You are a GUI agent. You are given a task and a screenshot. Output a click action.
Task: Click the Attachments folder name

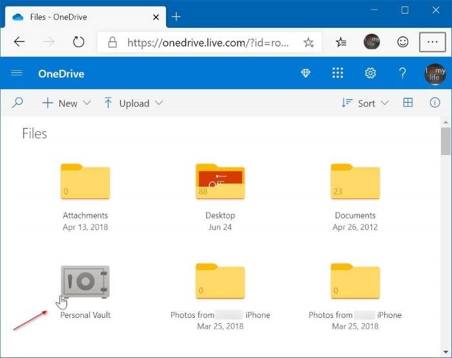[85, 215]
